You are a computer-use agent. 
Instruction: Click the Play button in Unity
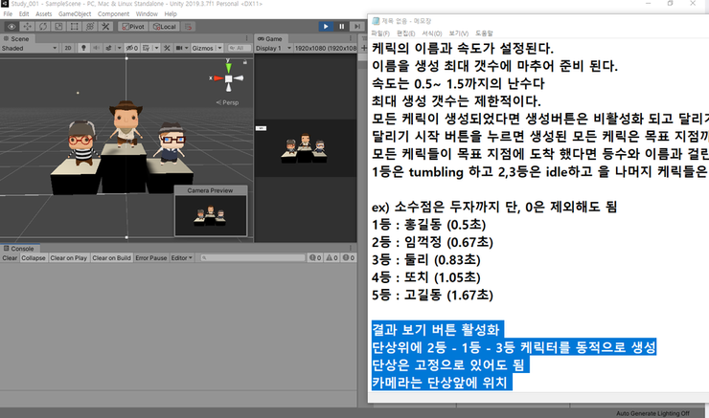coord(326,27)
